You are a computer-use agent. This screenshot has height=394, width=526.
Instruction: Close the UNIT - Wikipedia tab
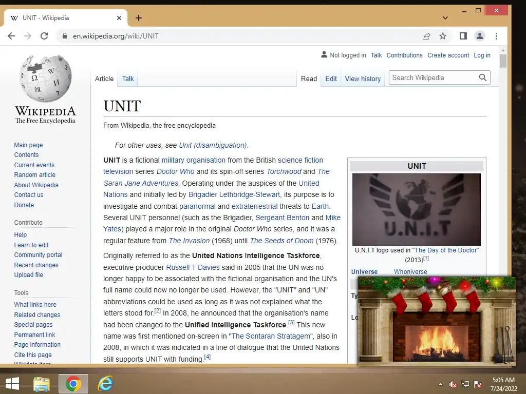[x=119, y=18]
